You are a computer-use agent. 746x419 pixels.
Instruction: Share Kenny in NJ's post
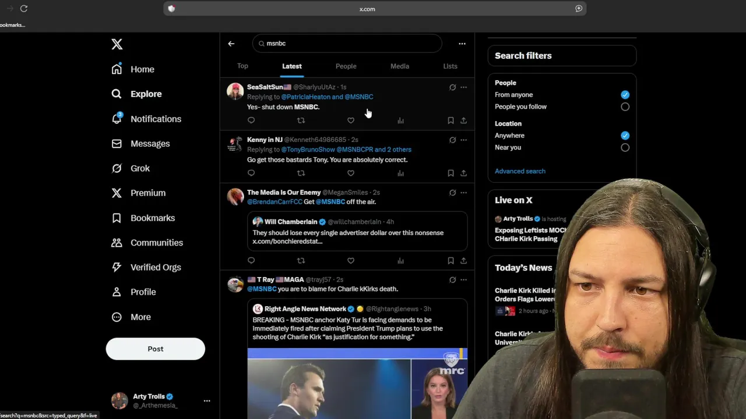pyautogui.click(x=463, y=173)
